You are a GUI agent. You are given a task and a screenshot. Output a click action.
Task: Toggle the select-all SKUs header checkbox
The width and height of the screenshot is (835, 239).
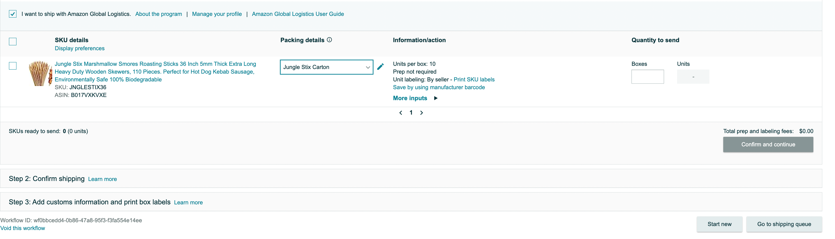pyautogui.click(x=13, y=42)
